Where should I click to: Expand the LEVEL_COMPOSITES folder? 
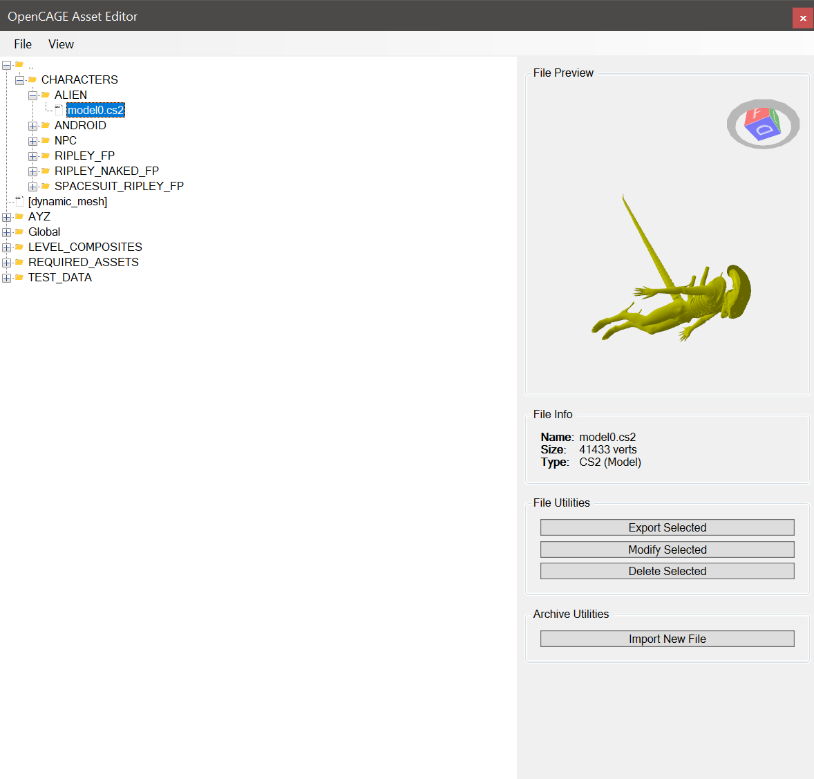[6, 247]
